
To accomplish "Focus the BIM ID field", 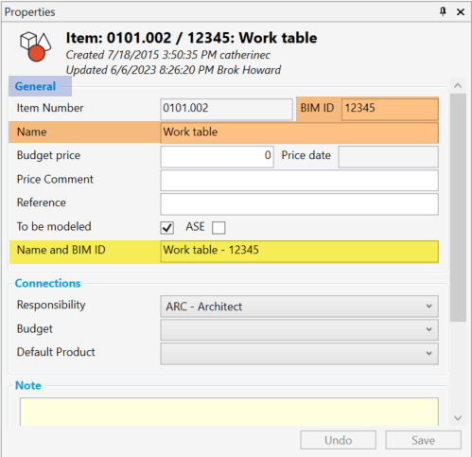I will pos(390,109).
